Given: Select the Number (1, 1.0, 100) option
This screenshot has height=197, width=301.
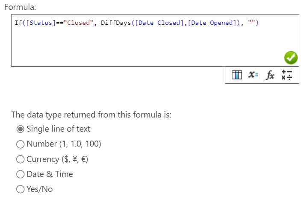Looking at the screenshot, I should coord(21,144).
